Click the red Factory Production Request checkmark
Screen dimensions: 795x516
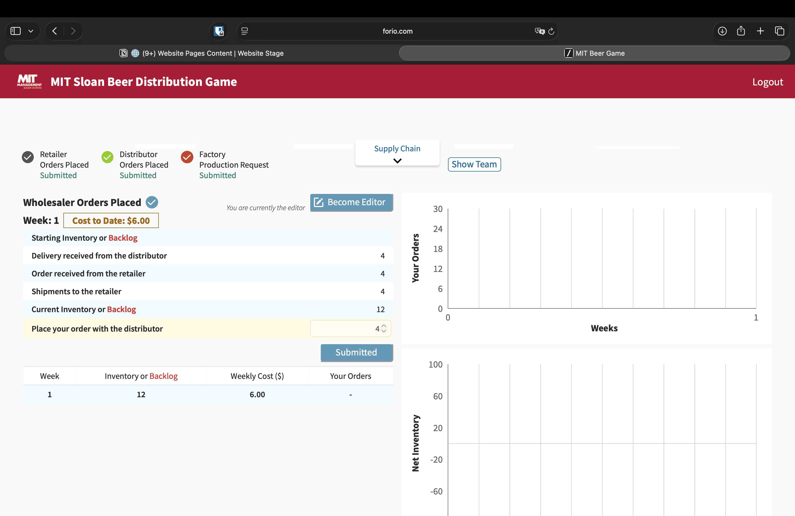[x=187, y=157]
